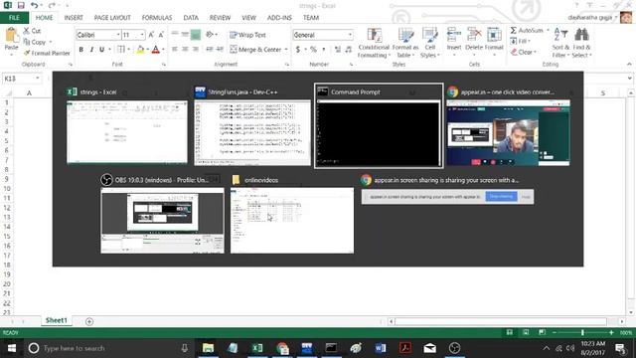Toggle Align Right

(x=195, y=49)
